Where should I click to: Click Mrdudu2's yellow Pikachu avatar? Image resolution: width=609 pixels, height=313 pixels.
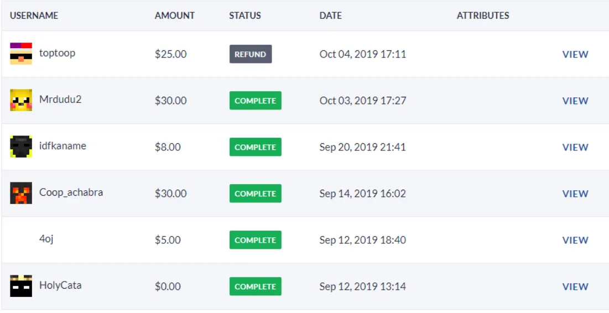tap(21, 100)
